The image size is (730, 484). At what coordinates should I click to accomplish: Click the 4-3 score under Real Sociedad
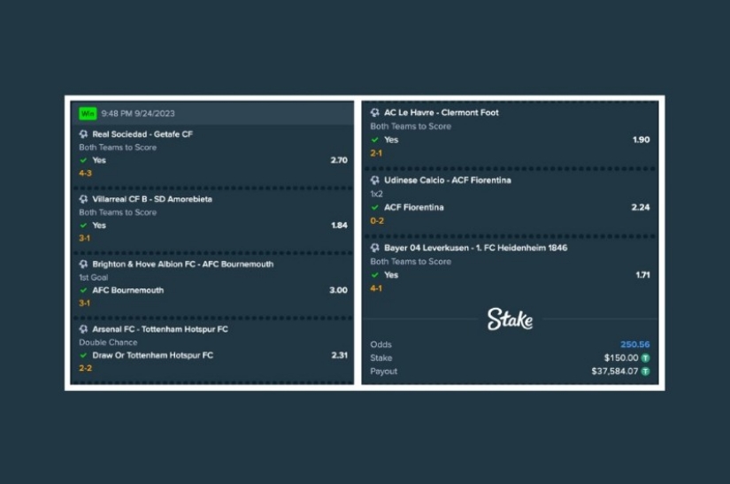(85, 173)
